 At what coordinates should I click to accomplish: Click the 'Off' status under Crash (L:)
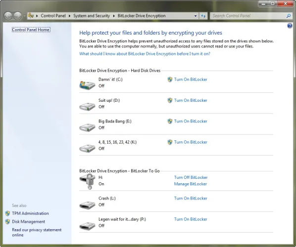tap(101, 205)
